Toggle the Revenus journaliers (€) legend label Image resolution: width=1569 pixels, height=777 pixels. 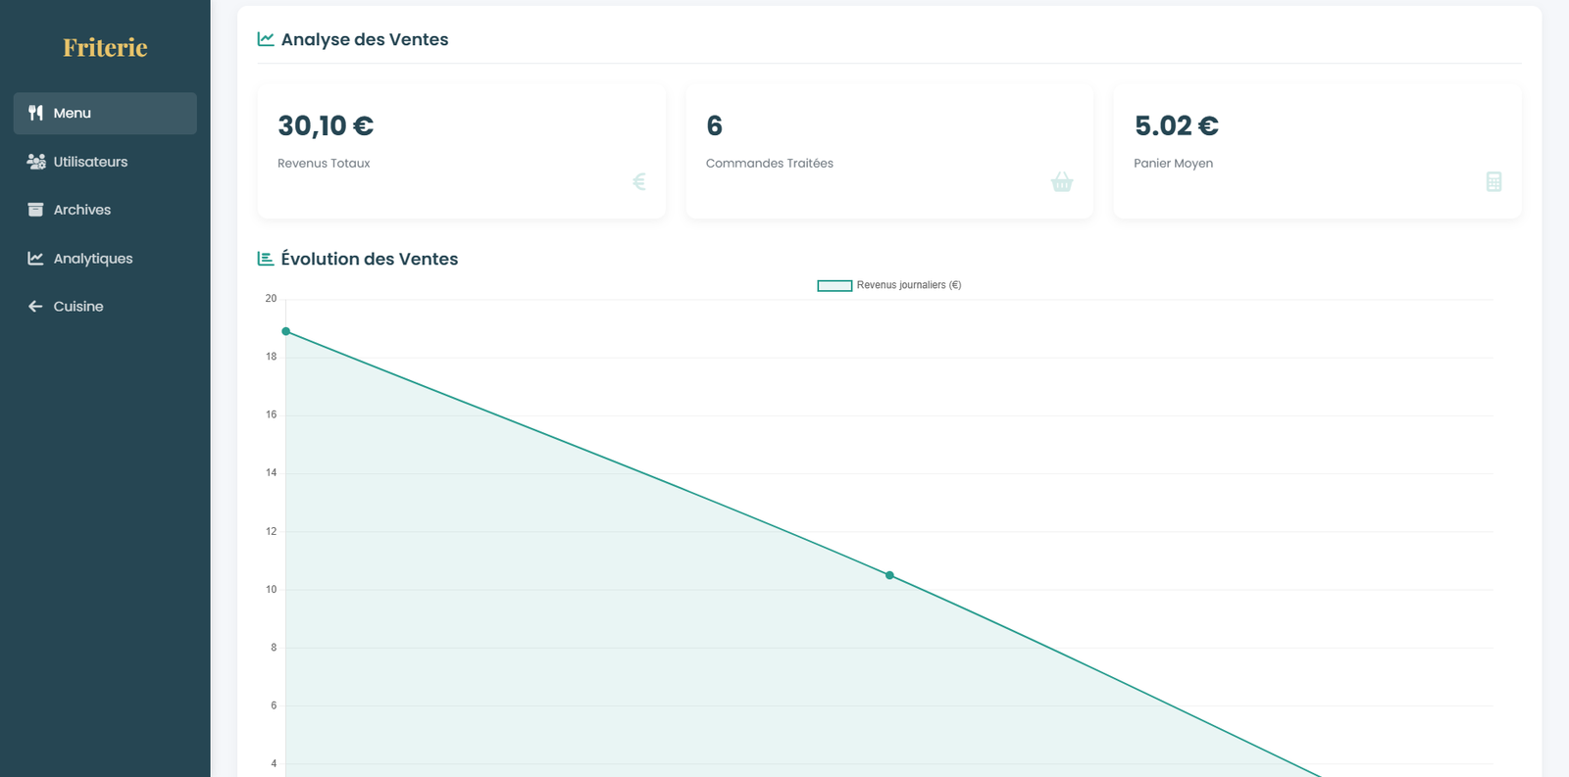click(909, 285)
